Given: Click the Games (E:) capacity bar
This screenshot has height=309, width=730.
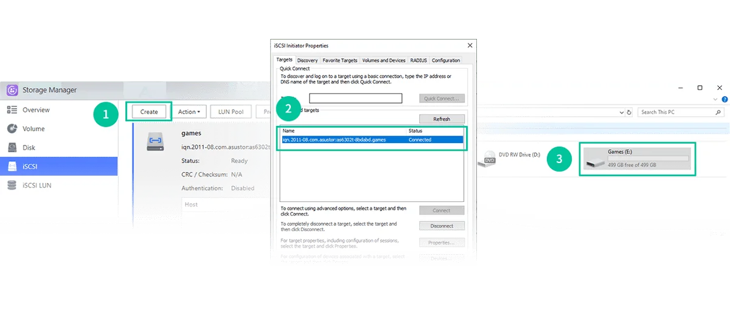Looking at the screenshot, I should (x=648, y=159).
